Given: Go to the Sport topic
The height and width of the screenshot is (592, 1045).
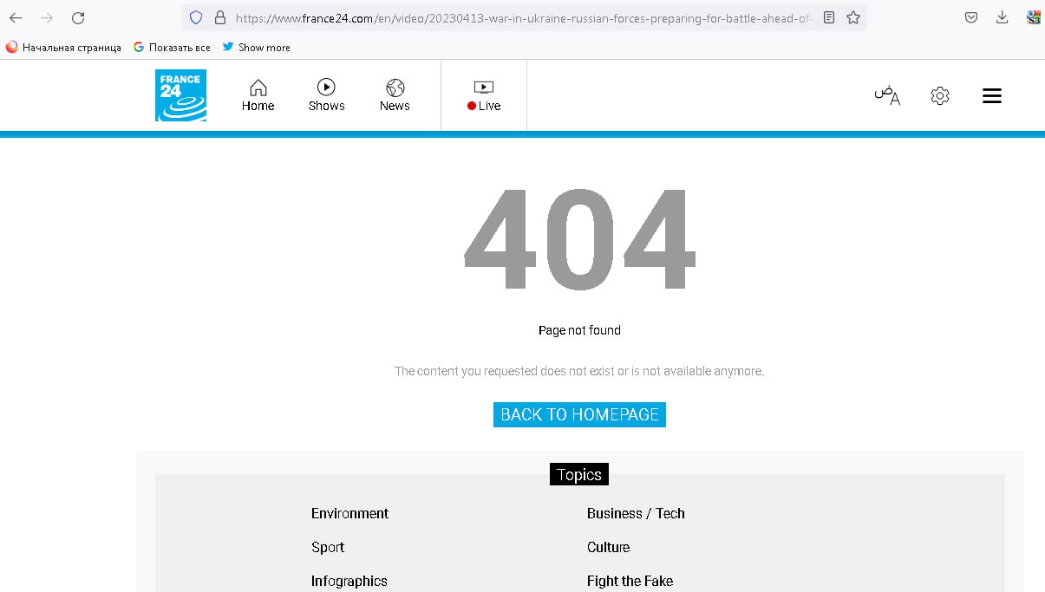Looking at the screenshot, I should click(328, 547).
